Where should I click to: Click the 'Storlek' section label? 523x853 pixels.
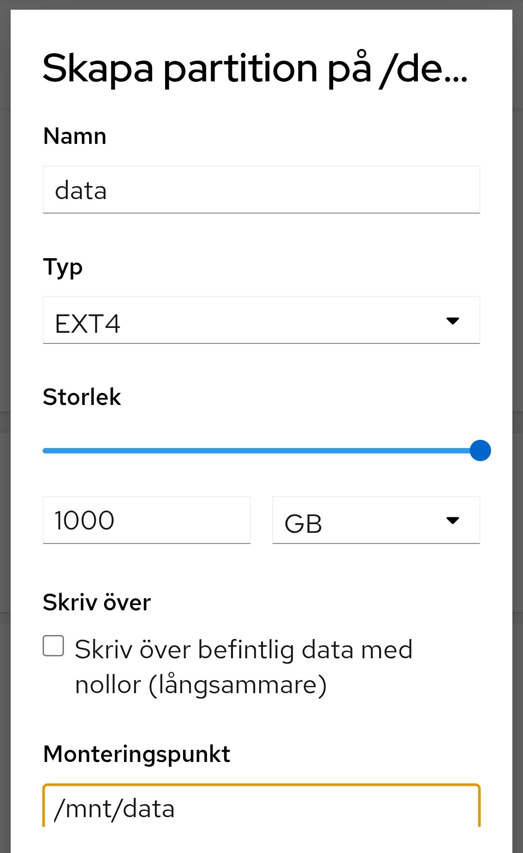pos(82,397)
